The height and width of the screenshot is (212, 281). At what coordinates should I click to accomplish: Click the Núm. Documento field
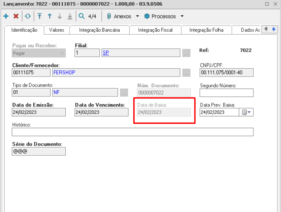(x=164, y=93)
